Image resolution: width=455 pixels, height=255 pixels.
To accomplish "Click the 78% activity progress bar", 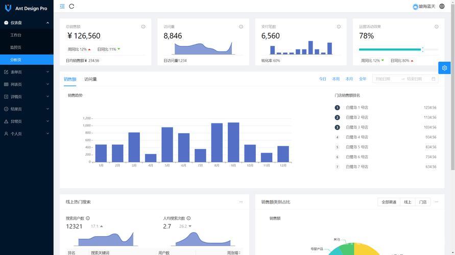I will click(398, 49).
